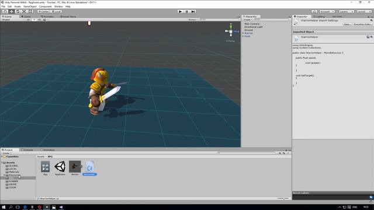Image resolution: width=374 pixels, height=210 pixels.
Task: Switch to Animation tab
Action: (48, 150)
